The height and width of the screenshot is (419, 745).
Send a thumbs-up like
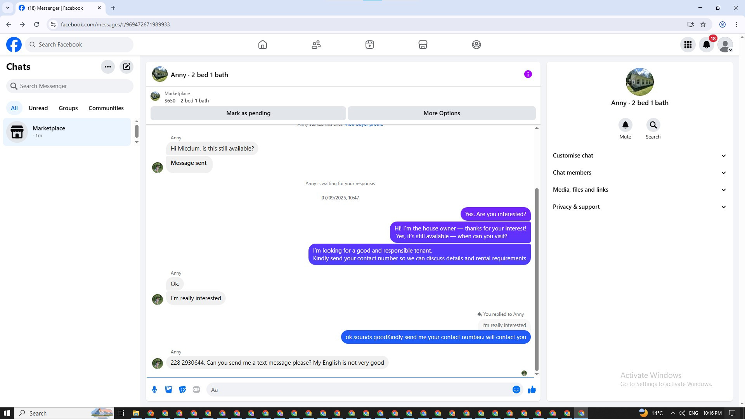532,390
